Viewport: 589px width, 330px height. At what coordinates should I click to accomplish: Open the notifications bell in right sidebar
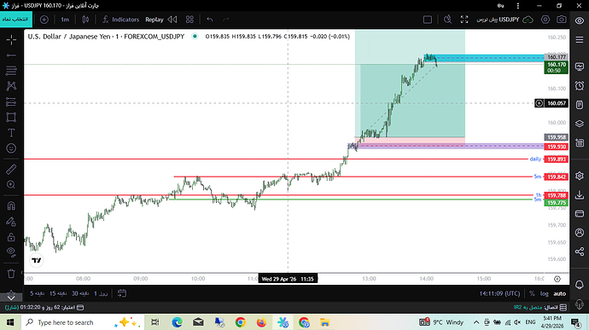(580, 285)
